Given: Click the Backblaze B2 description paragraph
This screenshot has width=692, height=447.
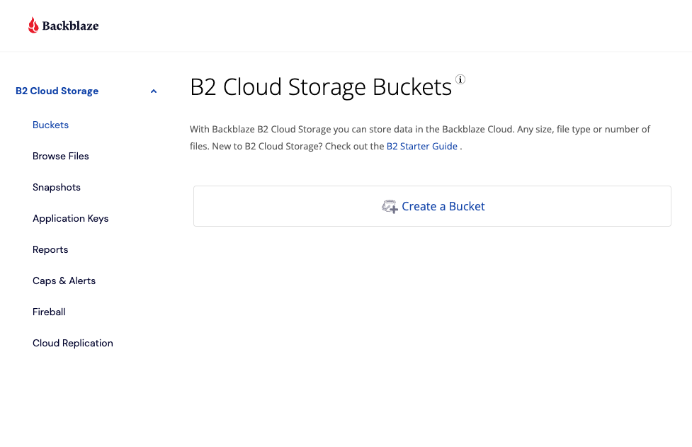Looking at the screenshot, I should pos(419,130).
